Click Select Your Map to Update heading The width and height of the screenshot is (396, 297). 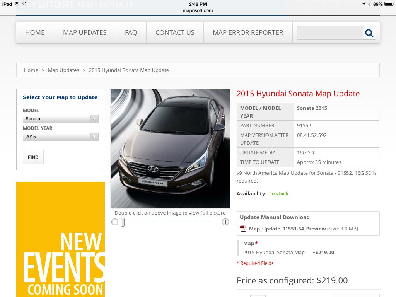tap(60, 97)
